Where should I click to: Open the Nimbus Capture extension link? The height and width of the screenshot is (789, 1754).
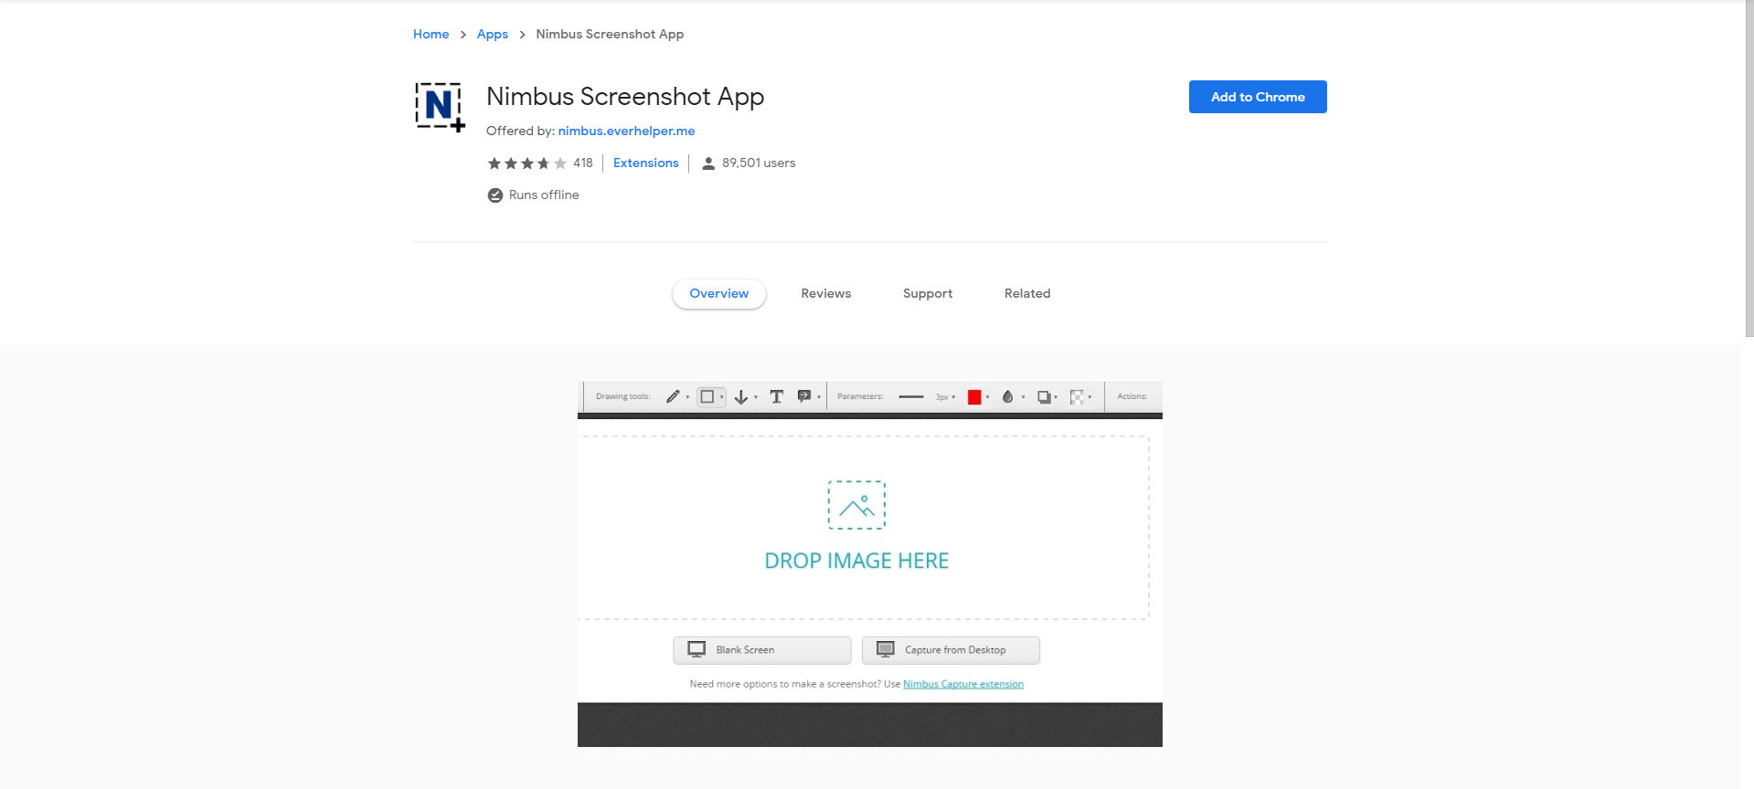point(963,684)
